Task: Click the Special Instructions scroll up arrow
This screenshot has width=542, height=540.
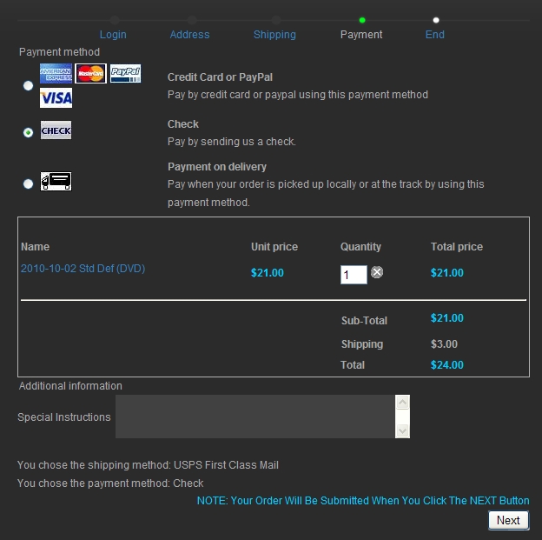Action: click(402, 403)
